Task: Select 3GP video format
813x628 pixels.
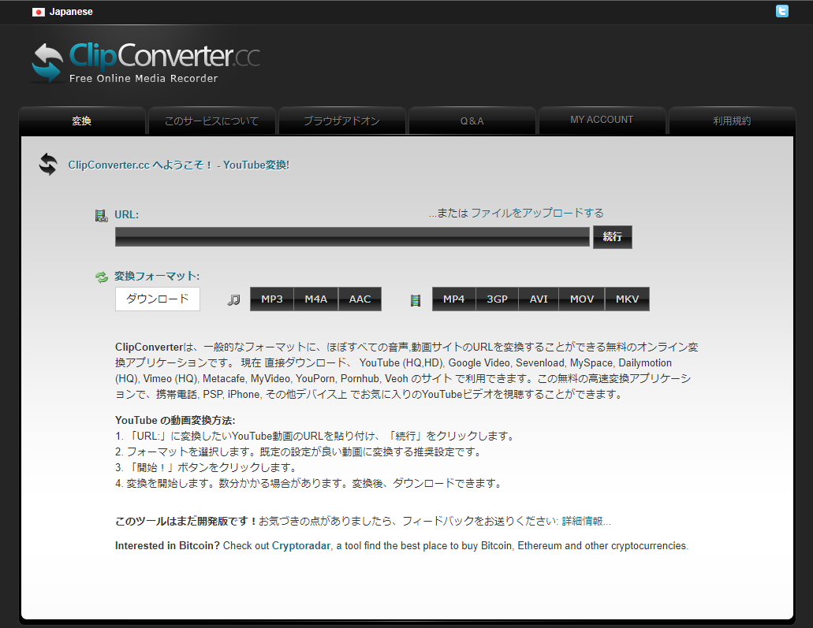Action: pyautogui.click(x=497, y=299)
